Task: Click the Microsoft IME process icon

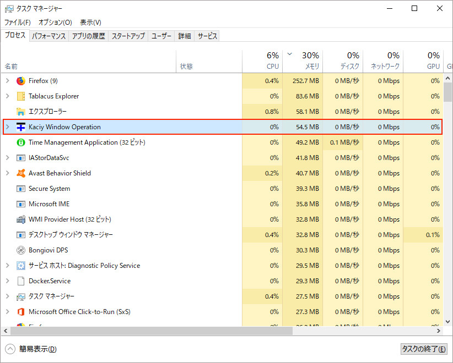Action: (x=21, y=204)
